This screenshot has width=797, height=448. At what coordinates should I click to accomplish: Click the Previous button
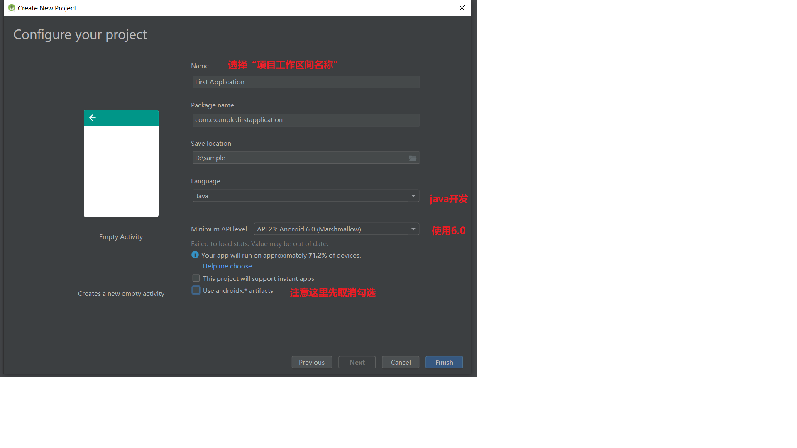click(311, 362)
